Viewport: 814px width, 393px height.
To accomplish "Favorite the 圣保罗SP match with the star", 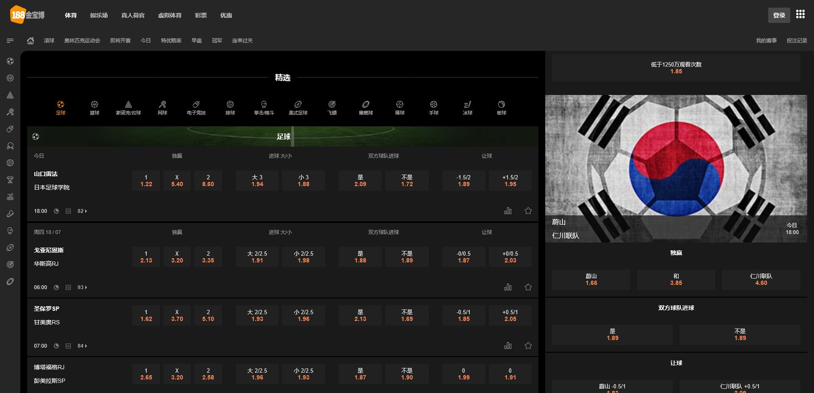I will tap(528, 346).
